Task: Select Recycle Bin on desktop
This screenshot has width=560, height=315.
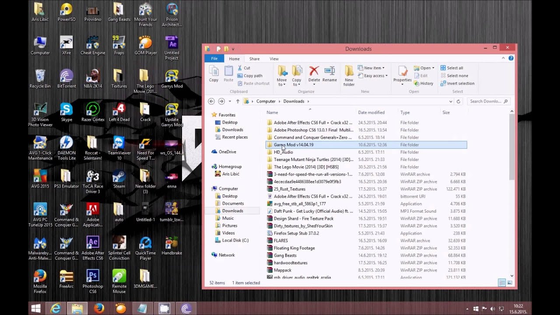Action: click(x=40, y=79)
